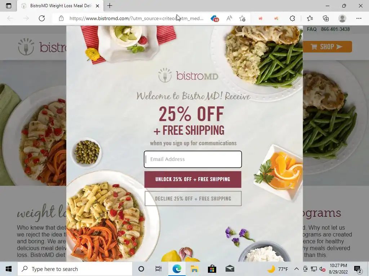This screenshot has width=369, height=276.
Task: Open the Favorites list icon
Action: 310,18
